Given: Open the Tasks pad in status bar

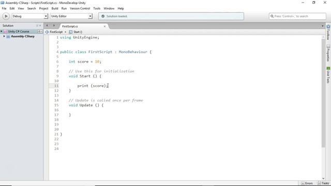Looking at the screenshot, I should point(323,183).
